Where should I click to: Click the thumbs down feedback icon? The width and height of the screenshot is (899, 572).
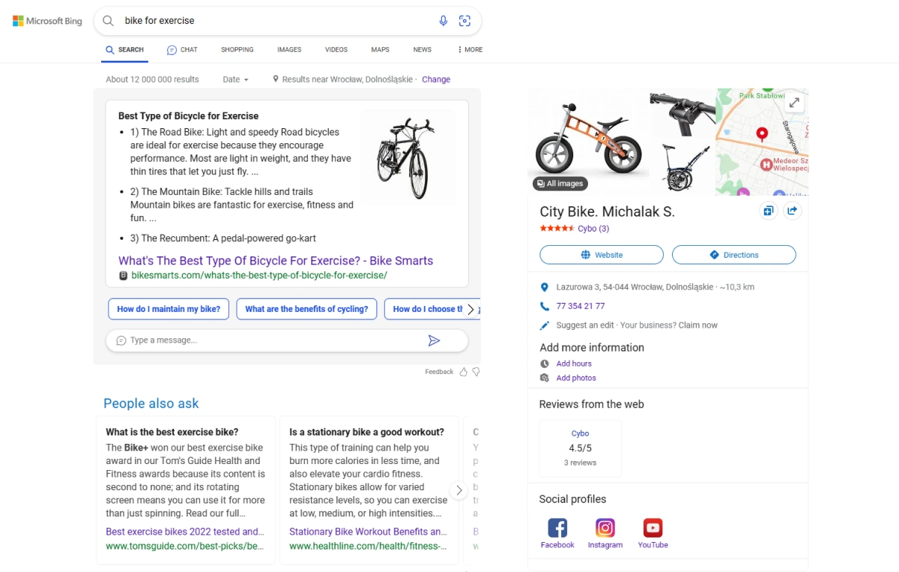click(476, 372)
